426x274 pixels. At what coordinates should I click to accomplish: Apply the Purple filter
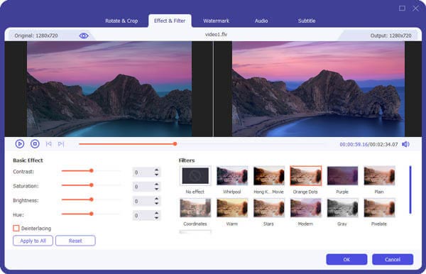pyautogui.click(x=342, y=176)
